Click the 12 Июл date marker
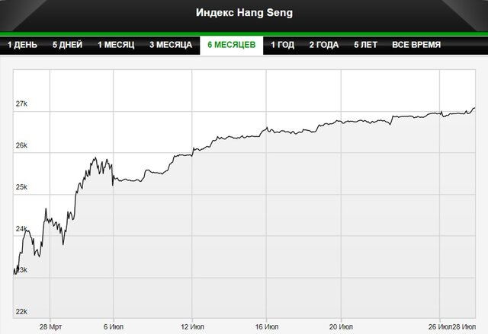The height and width of the screenshot is (334, 488). coord(192,326)
